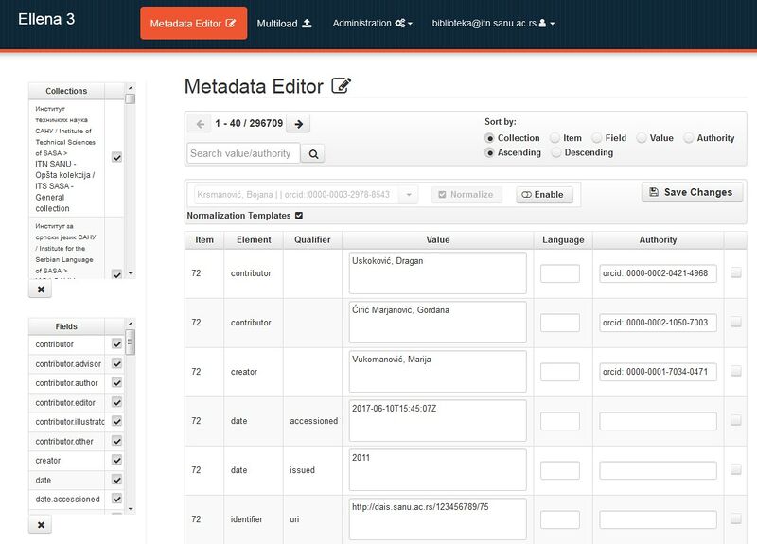The width and height of the screenshot is (757, 544).
Task: Open Administration dropdown menu
Action: [372, 23]
